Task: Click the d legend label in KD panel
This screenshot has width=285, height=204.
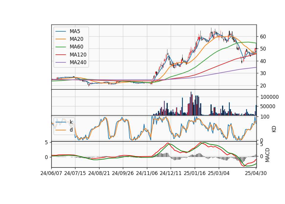Action: coord(71,130)
